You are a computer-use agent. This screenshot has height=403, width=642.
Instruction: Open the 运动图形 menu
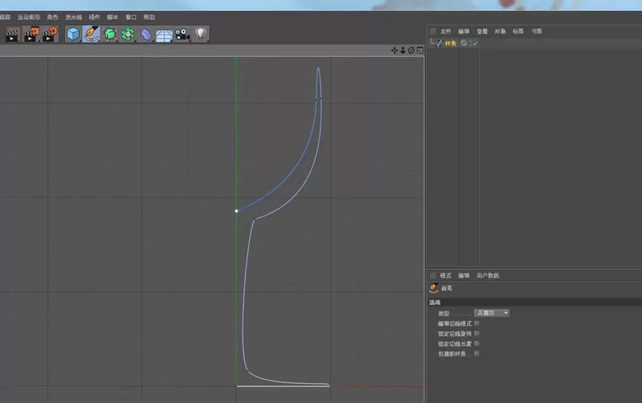click(x=29, y=17)
